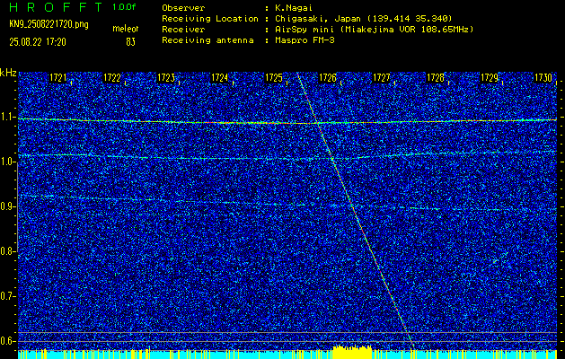565x359 pixels.
Task: Click the time marker 1725
Action: (273, 78)
